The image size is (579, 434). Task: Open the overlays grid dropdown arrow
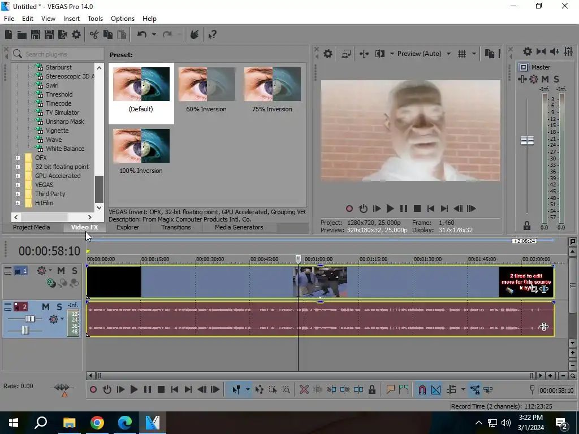point(474,54)
